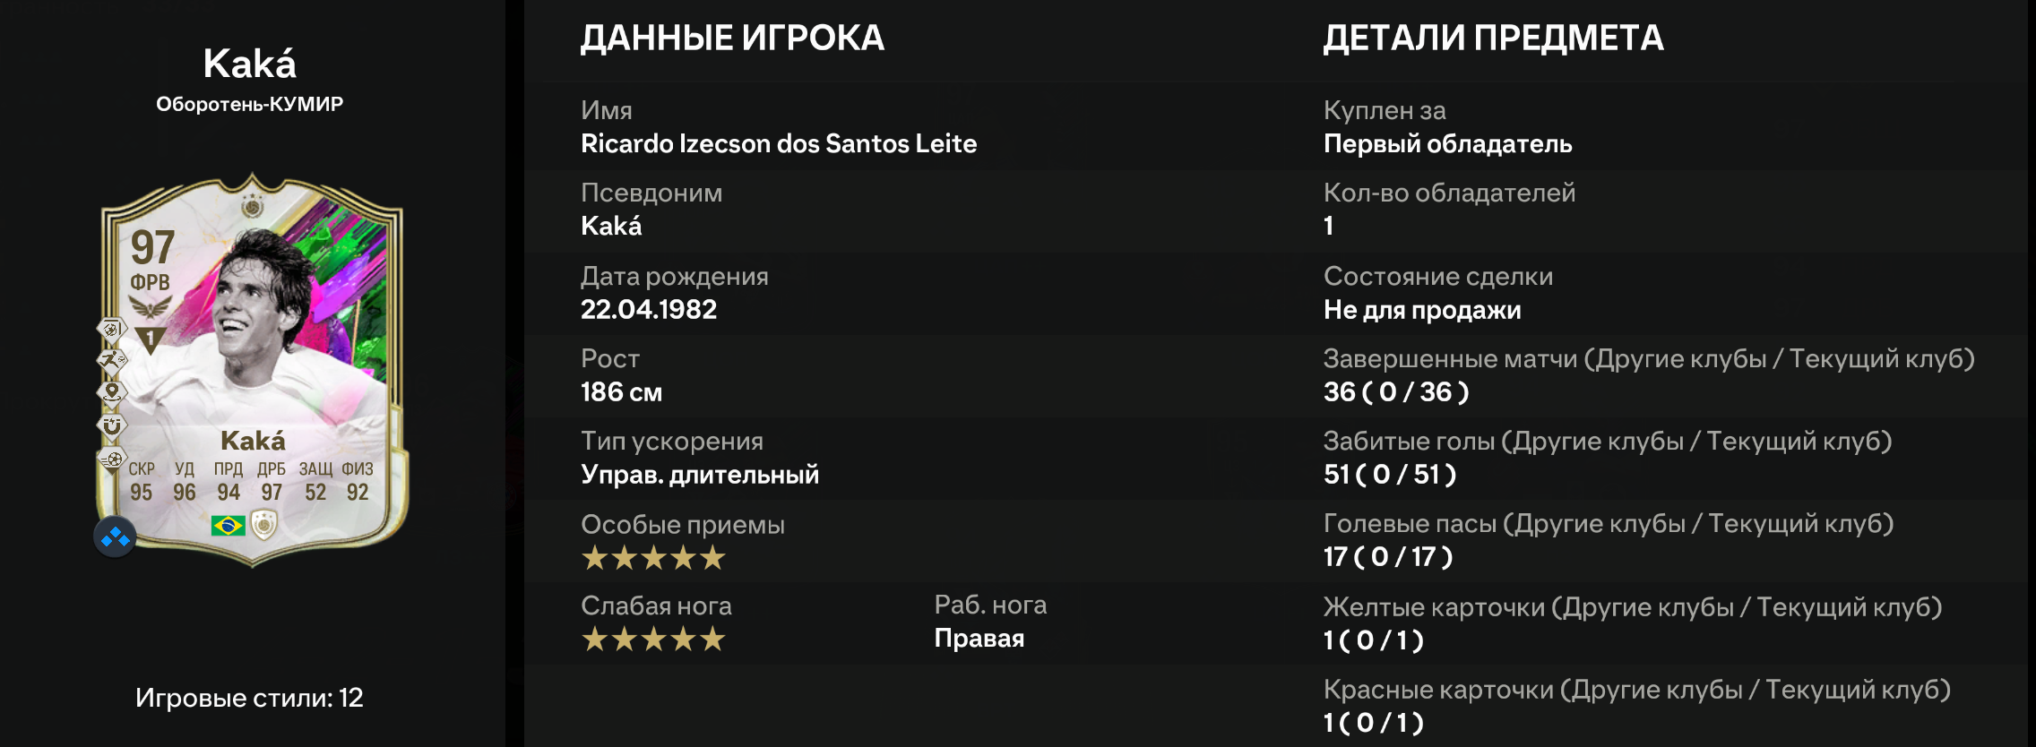This screenshot has height=747, width=2036.
Task: Click the Особые приемы five-star rating
Action: pos(653,558)
